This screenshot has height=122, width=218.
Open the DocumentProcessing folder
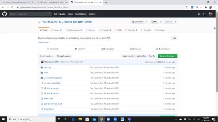pyautogui.click(x=53, y=78)
